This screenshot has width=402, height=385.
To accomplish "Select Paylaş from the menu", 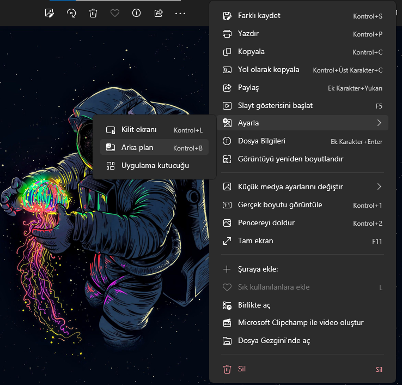I will (302, 88).
